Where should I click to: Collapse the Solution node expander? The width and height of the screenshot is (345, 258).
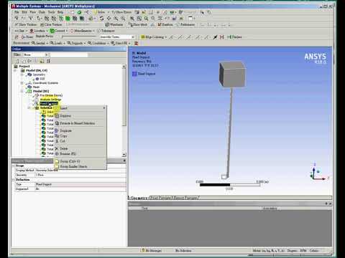pos(29,107)
